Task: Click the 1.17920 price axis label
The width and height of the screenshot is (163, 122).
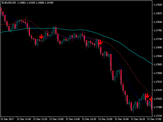Action: [158, 5]
